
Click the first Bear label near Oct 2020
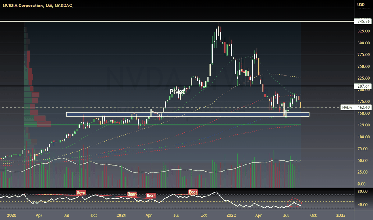[x=81, y=192]
